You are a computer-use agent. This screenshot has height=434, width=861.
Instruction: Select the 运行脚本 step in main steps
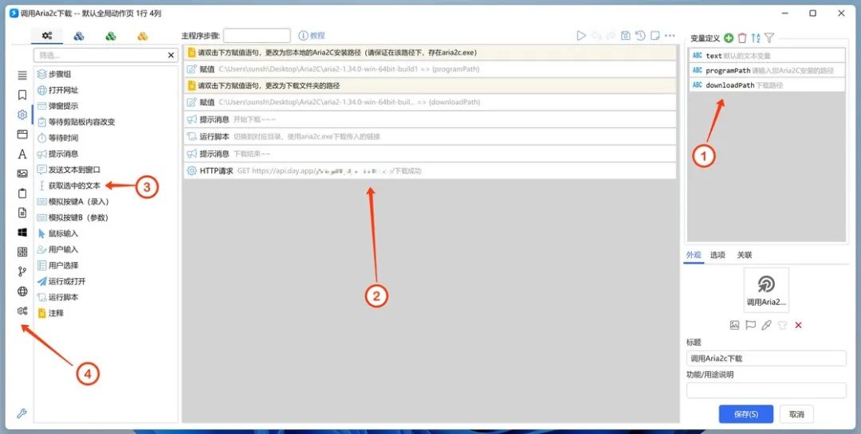pyautogui.click(x=430, y=137)
